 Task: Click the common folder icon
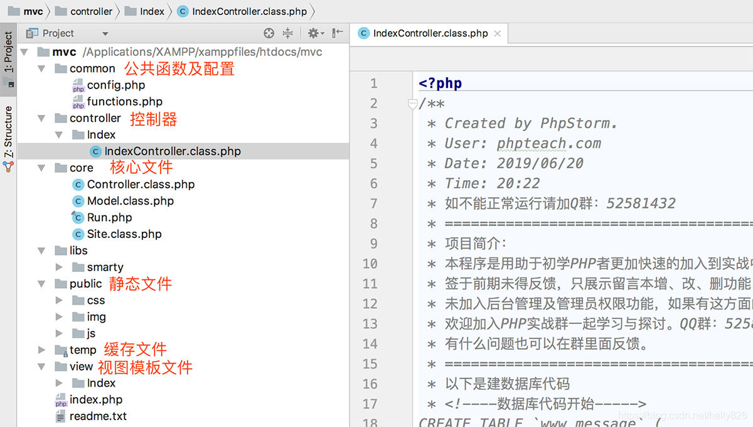point(61,68)
